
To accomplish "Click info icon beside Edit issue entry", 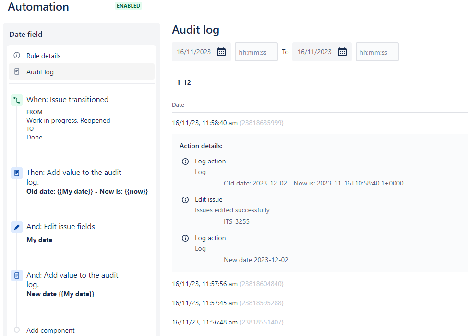I will [185, 200].
